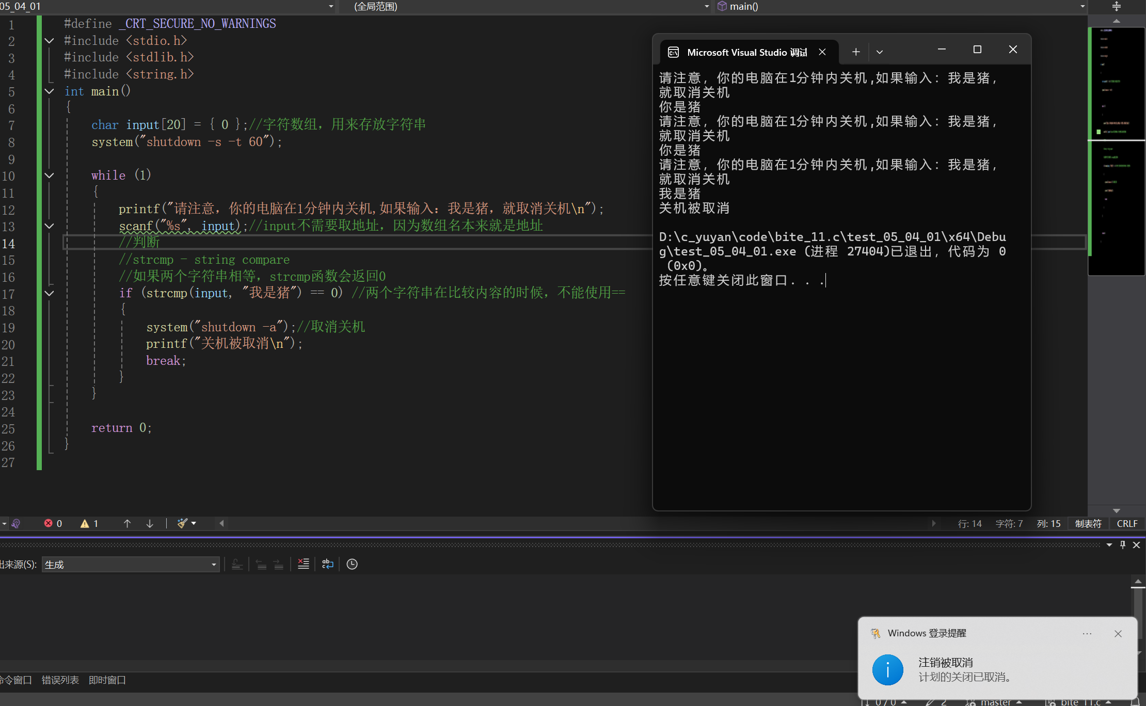This screenshot has height=706, width=1146.
Task: Click the warning count indicator
Action: click(89, 523)
